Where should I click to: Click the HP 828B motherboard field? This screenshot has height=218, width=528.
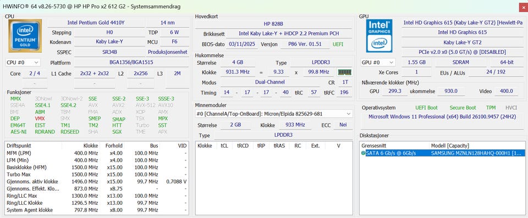pos(273,24)
